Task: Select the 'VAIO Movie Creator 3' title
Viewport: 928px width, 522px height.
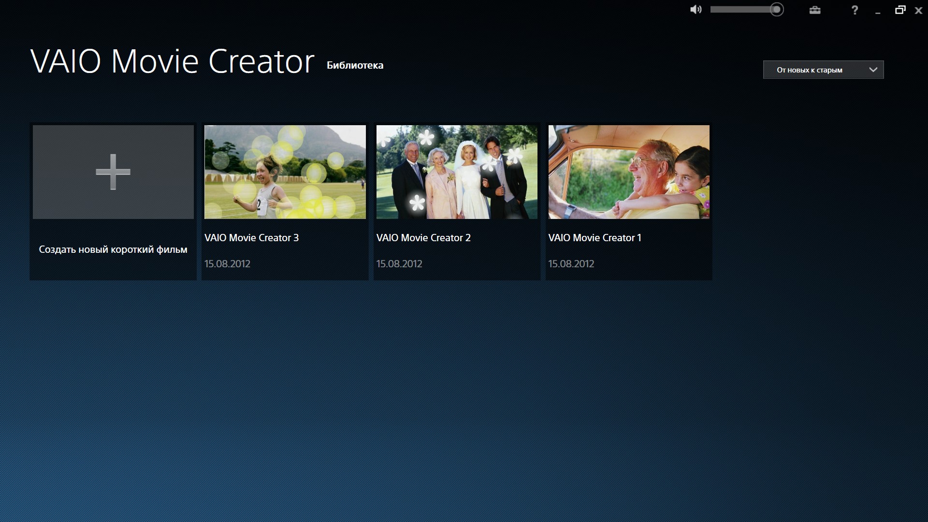Action: click(x=251, y=238)
